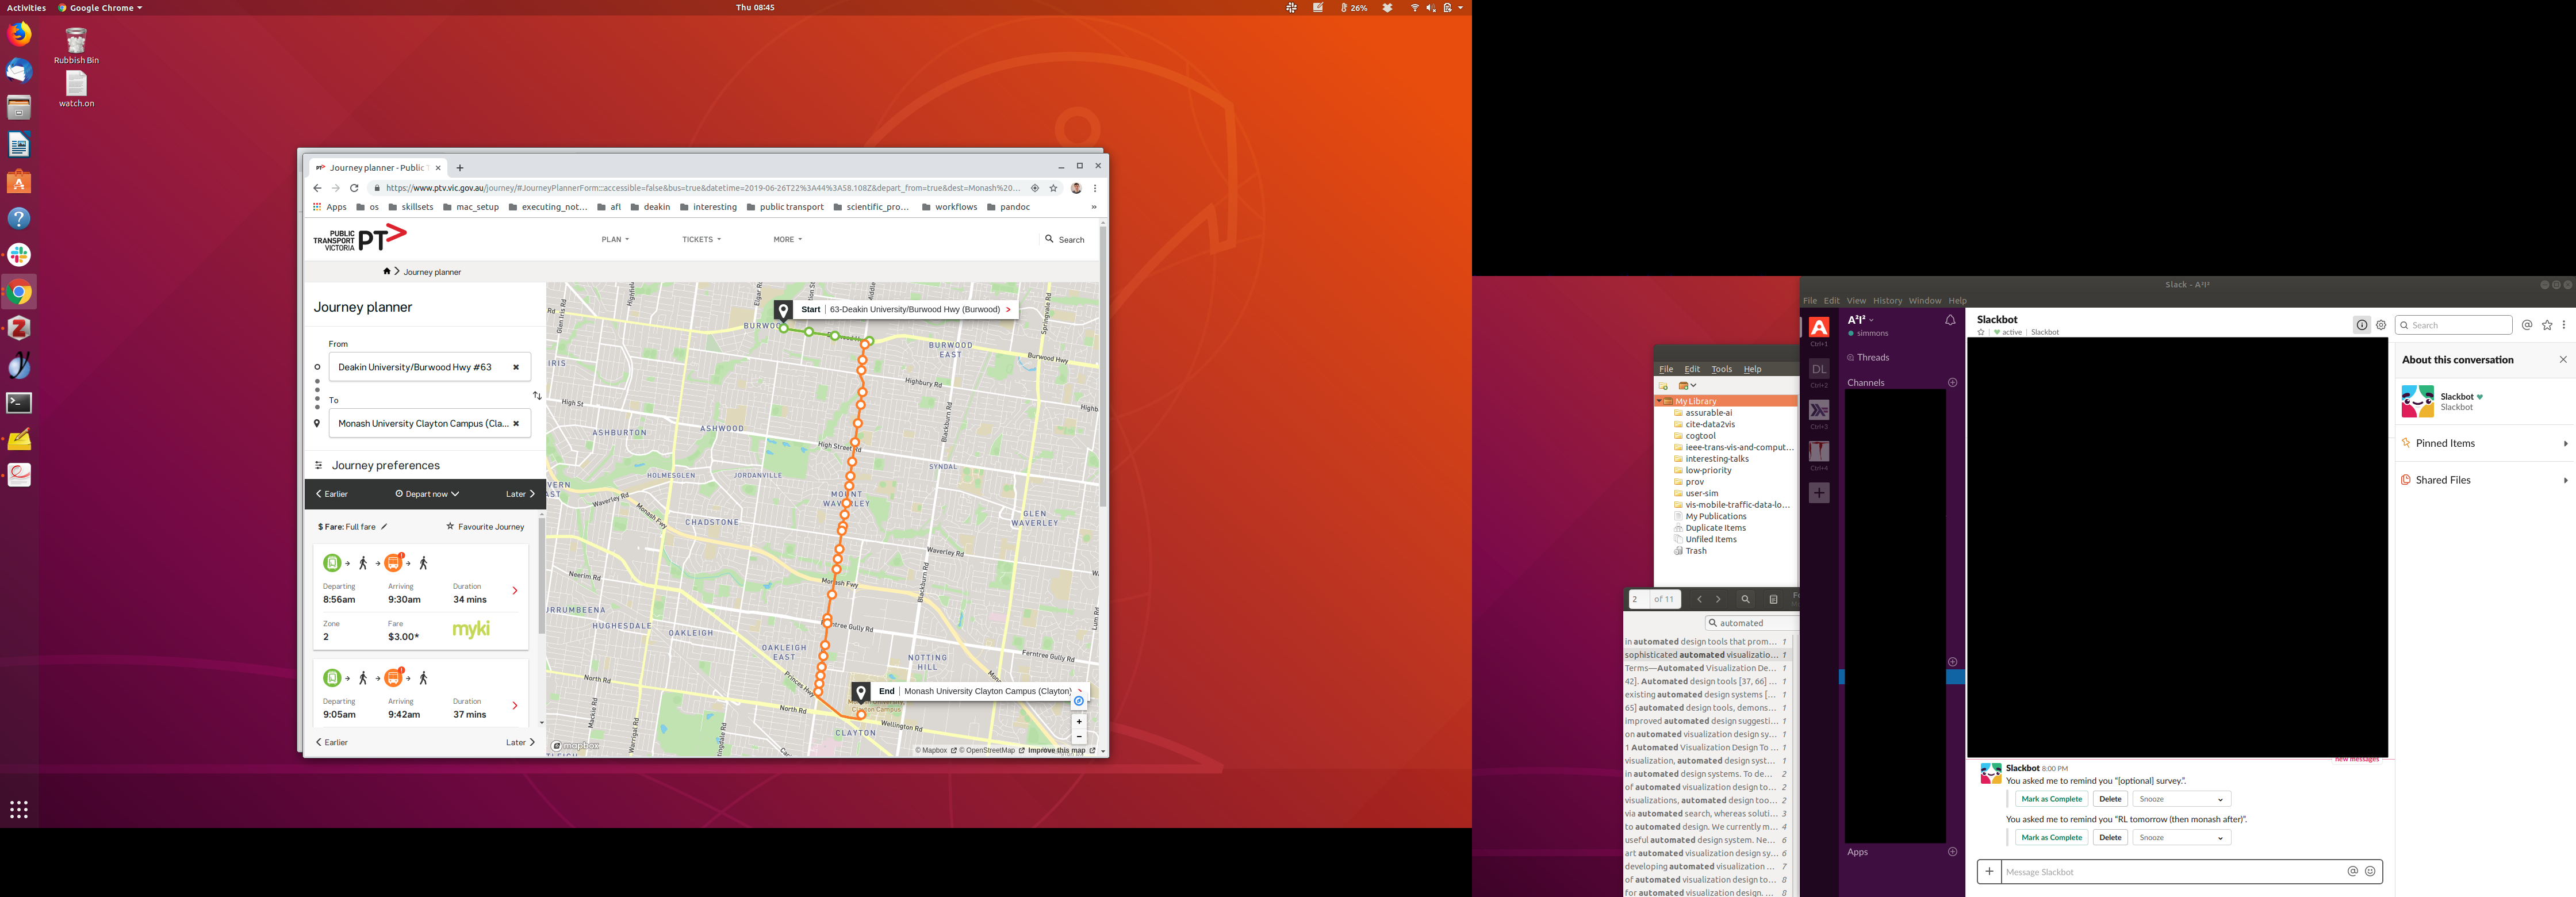
Task: Click Slack notifications bell icon
Action: (x=1950, y=321)
